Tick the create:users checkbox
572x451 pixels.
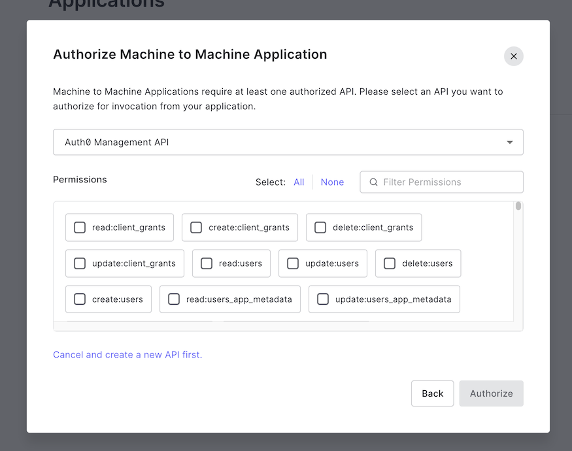(80, 299)
